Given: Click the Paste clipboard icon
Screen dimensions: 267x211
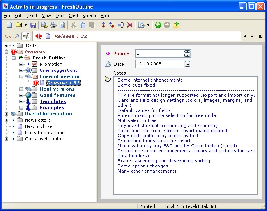Looking at the screenshot, I should (x=92, y=25).
